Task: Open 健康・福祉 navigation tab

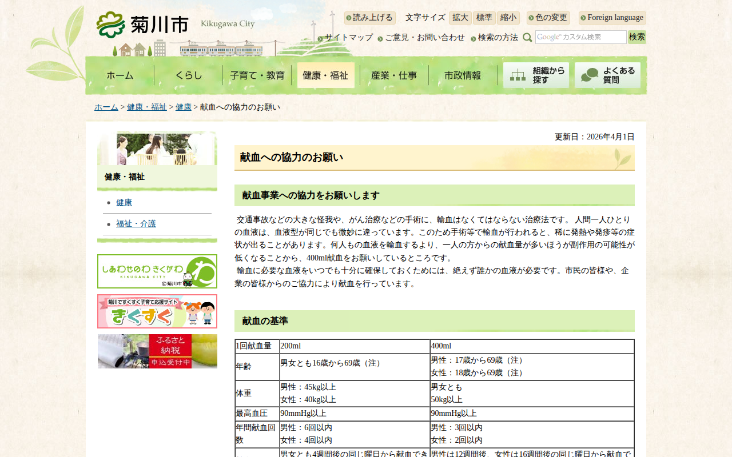Action: click(x=325, y=75)
